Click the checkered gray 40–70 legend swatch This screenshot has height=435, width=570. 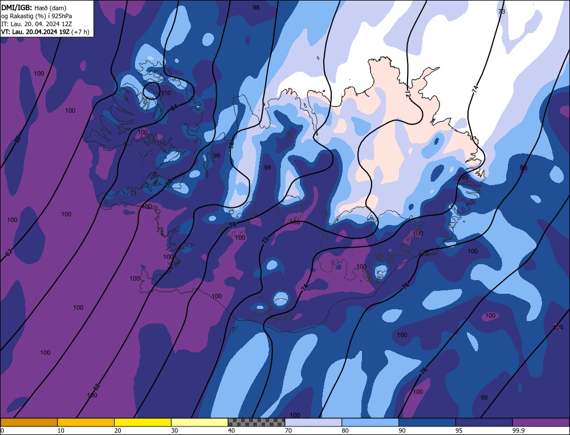(256, 422)
